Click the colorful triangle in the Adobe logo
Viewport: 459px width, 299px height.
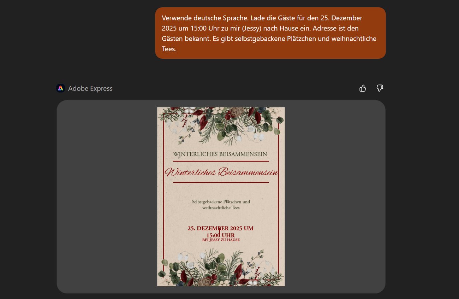tap(60, 88)
